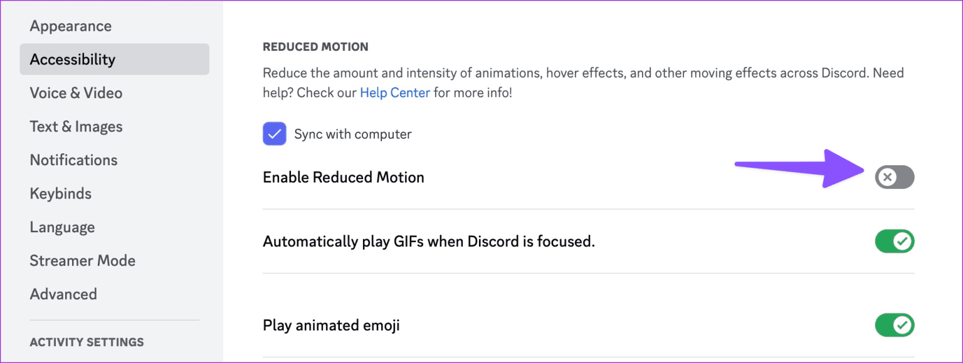Open Notifications settings
The image size is (963, 363).
pos(73,160)
